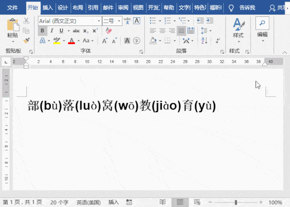
Task: Open the Phonetic Guide (wén) tool
Action: 127,21
